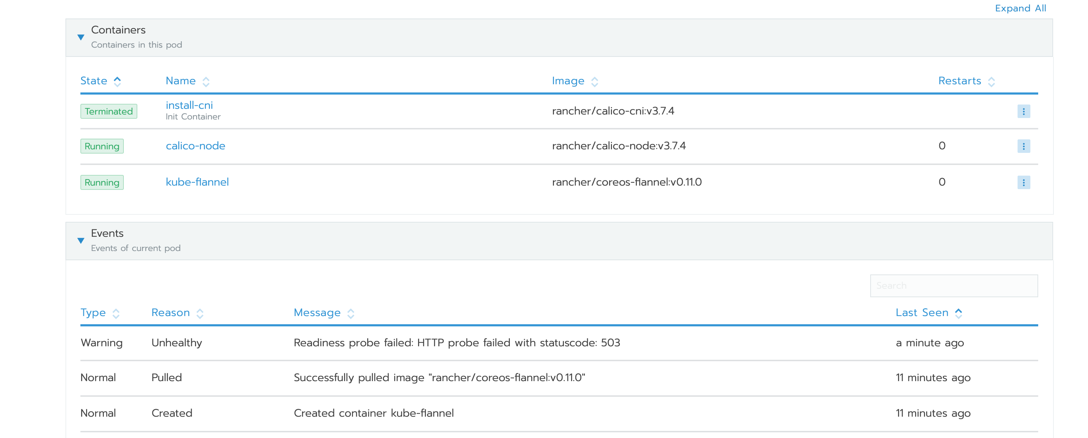Open kube-flannel container details
Image resolution: width=1088 pixels, height=438 pixels.
click(197, 182)
